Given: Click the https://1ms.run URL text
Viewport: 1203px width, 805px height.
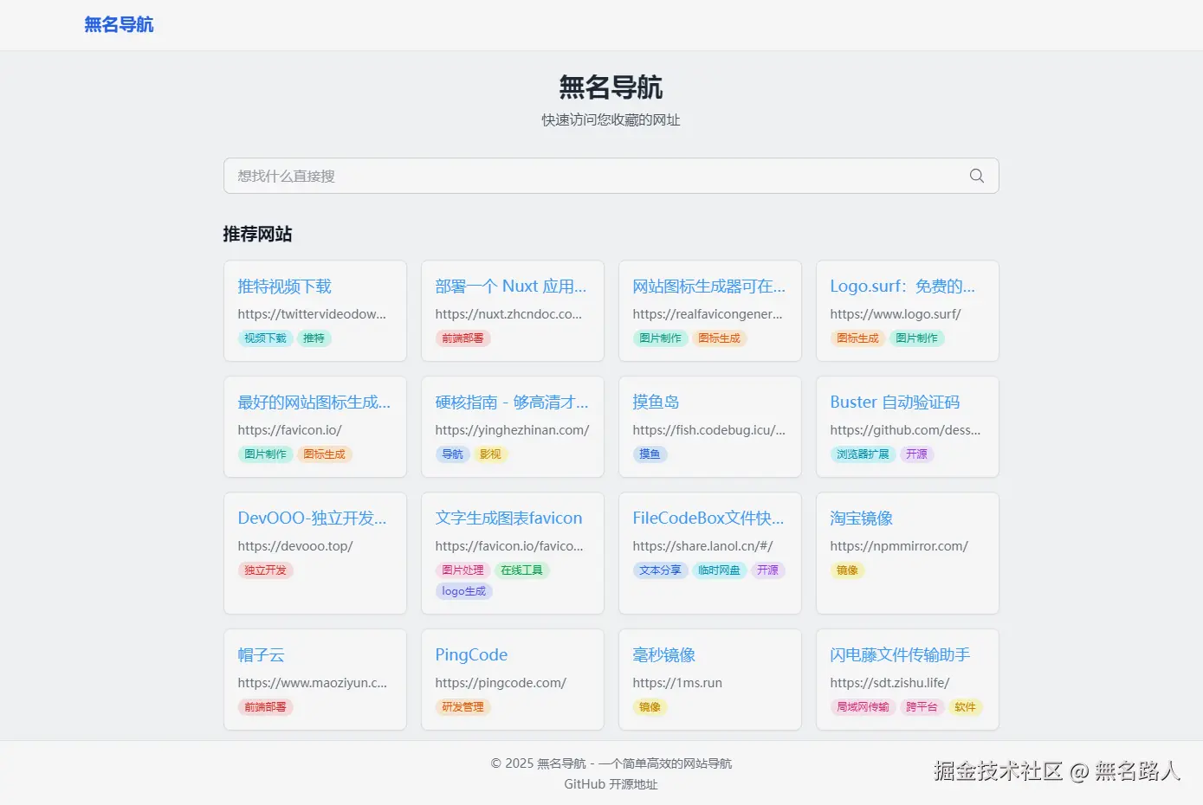Looking at the screenshot, I should [677, 683].
